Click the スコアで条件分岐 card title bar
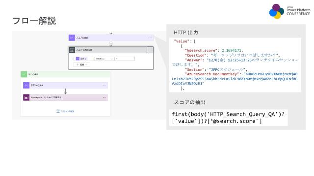314x176 pixels. 108,50
